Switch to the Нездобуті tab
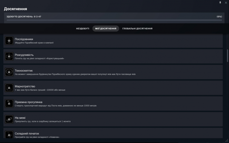Image resolution: width=229 pixels, height=143 pixels. pos(83,28)
